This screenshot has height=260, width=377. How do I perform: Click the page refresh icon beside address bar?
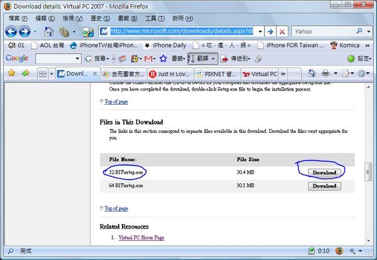(88, 32)
